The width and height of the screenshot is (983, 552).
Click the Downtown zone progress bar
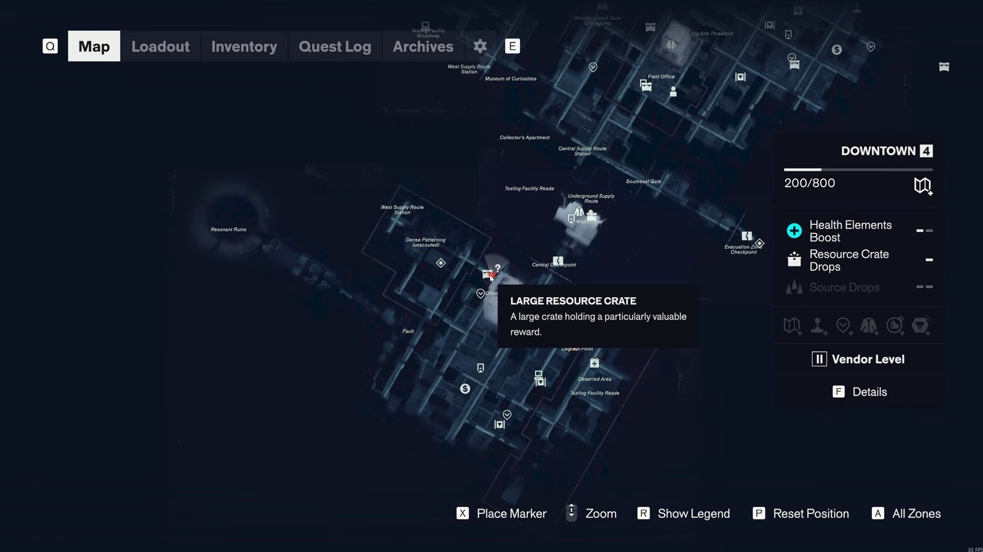[x=858, y=169]
